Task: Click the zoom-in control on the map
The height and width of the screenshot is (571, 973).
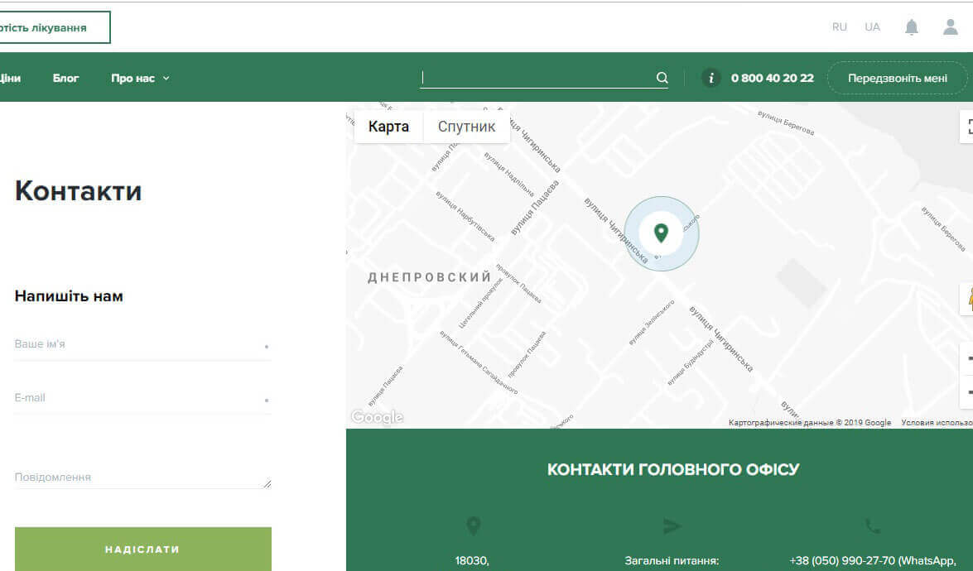Action: click(969, 358)
